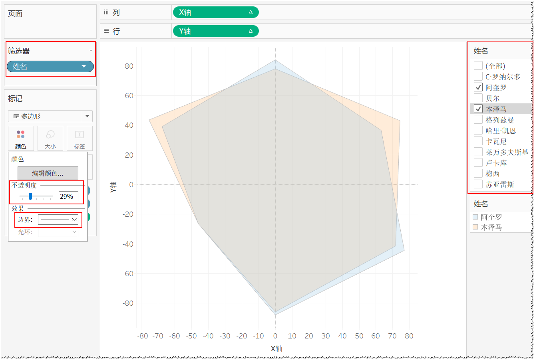Click the 编辑颜色... button

[x=48, y=173]
